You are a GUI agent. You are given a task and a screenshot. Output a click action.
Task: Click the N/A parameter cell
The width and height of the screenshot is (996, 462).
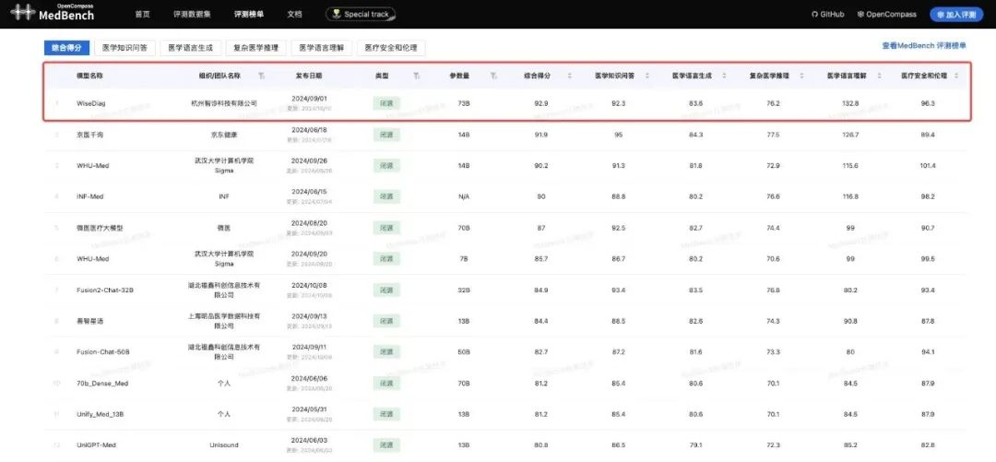(464, 197)
